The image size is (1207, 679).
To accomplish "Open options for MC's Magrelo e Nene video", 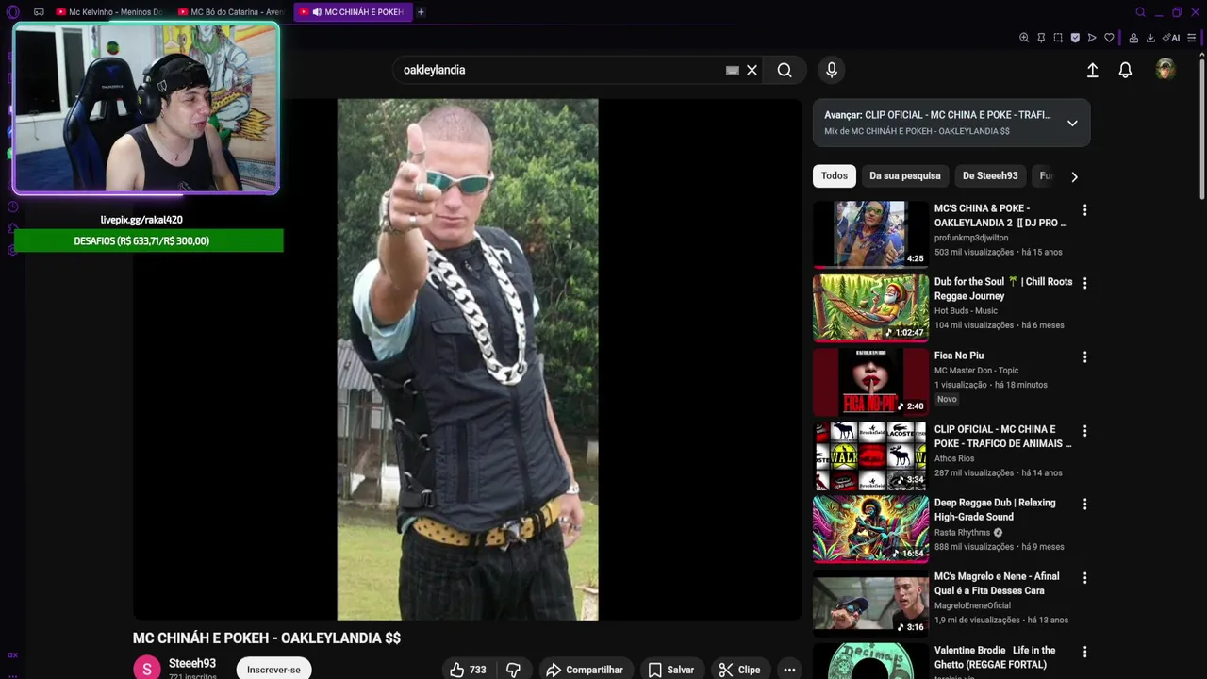I will pos(1084,577).
